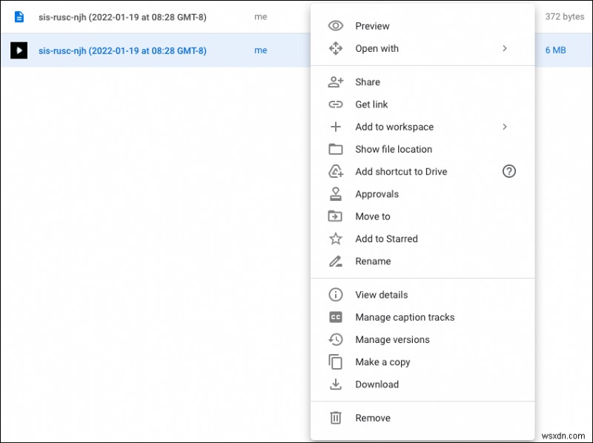593x443 pixels.
Task: Click the Add to Starred star icon
Action: [336, 239]
